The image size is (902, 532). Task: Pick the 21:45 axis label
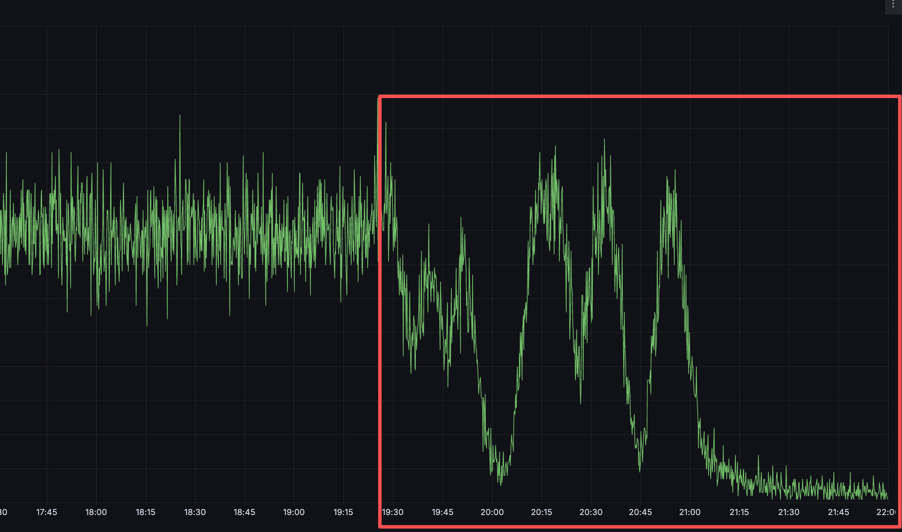(838, 512)
